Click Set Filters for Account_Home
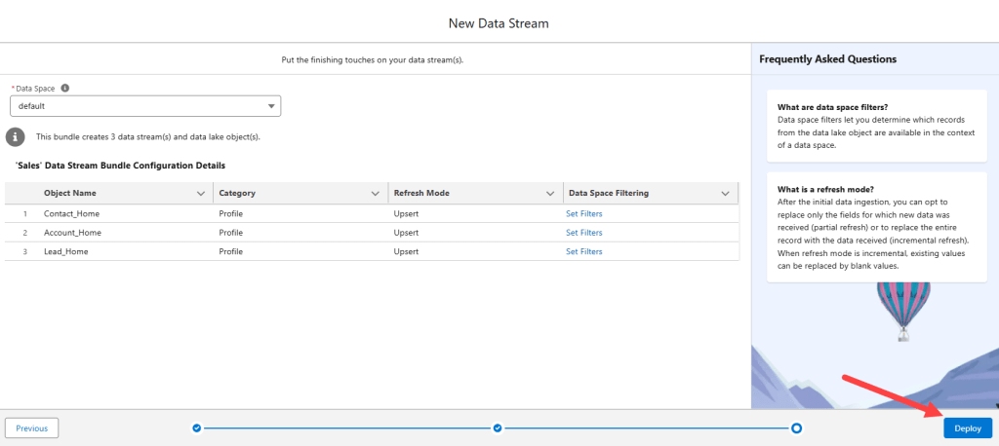Screen dimensions: 999x446 [584, 233]
